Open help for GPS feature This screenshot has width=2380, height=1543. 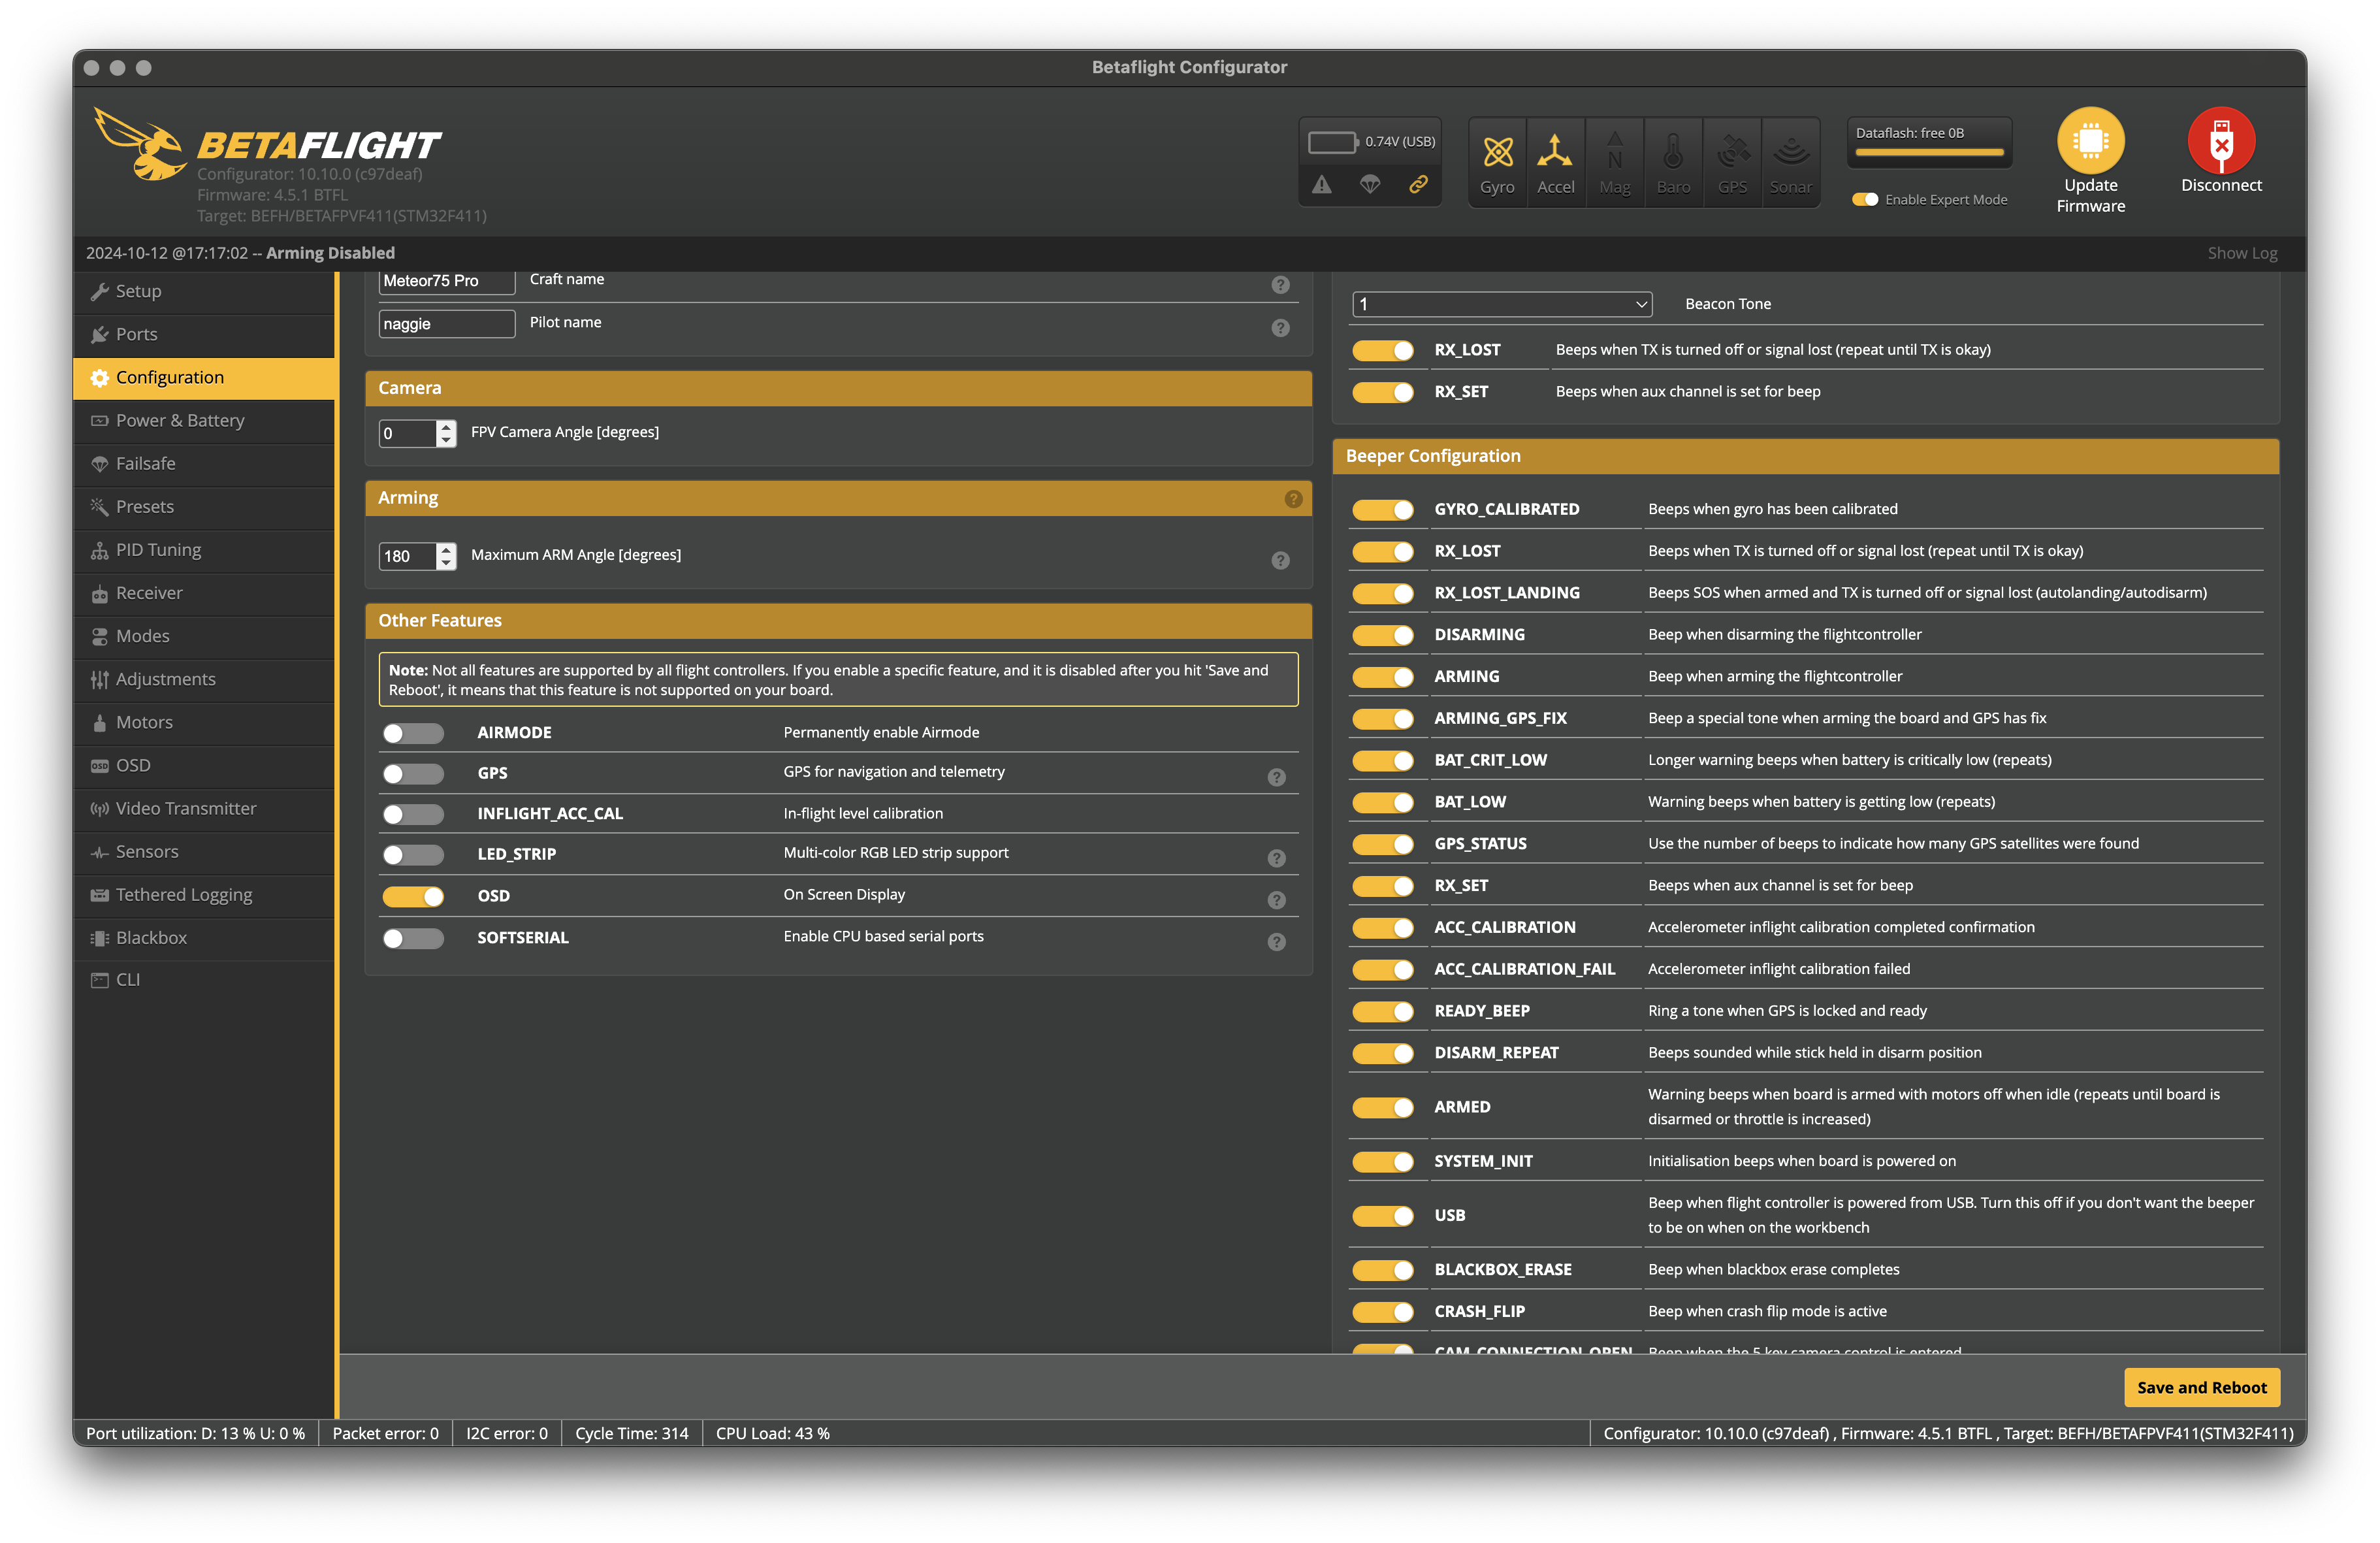coord(1276,777)
